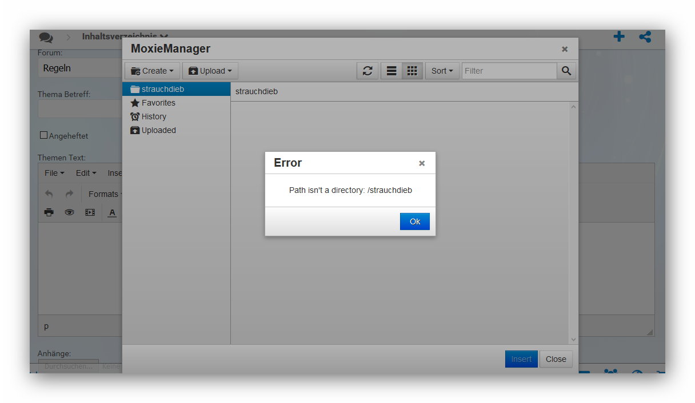
Task: Select Favorites in the sidebar
Action: click(158, 103)
